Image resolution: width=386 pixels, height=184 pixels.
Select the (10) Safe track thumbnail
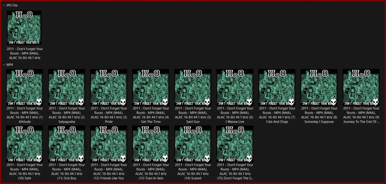coord(24,144)
